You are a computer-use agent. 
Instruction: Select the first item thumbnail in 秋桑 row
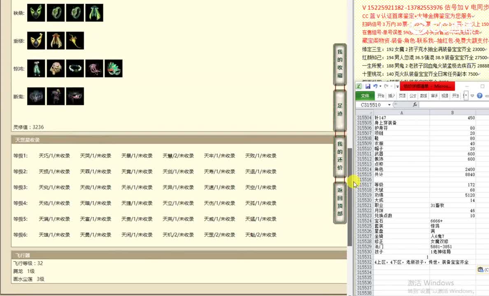36,13
